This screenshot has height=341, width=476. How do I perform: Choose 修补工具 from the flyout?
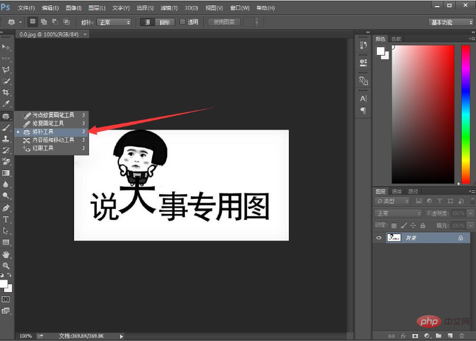point(51,132)
